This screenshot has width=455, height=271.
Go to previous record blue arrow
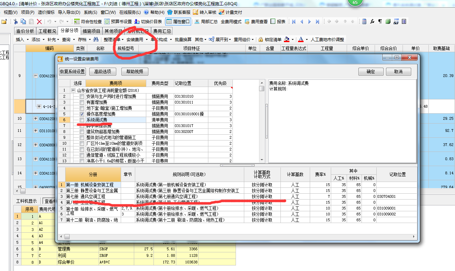point(302,21)
